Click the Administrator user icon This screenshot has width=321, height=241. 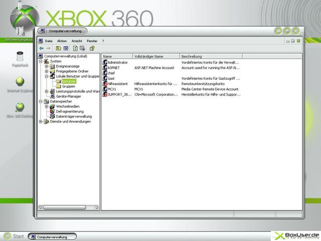coord(105,62)
